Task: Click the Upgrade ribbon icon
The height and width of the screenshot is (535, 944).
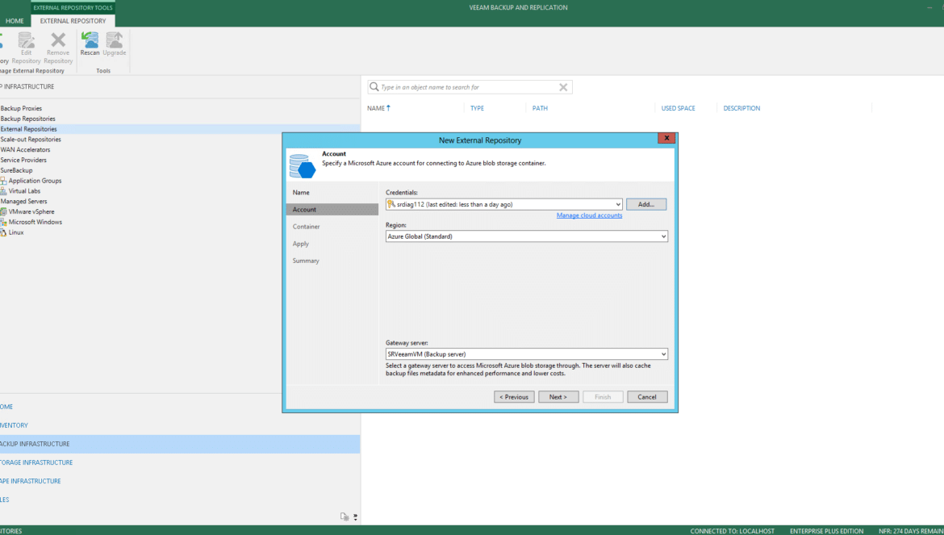Action: click(x=115, y=40)
